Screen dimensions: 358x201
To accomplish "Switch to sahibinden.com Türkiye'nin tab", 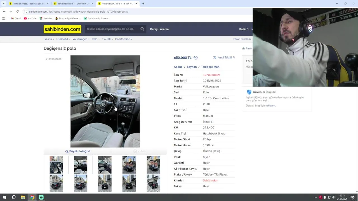I will pyautogui.click(x=73, y=4).
